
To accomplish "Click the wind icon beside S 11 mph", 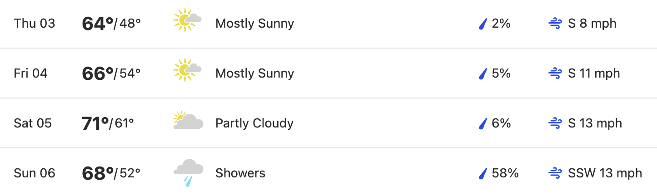I will [x=555, y=73].
